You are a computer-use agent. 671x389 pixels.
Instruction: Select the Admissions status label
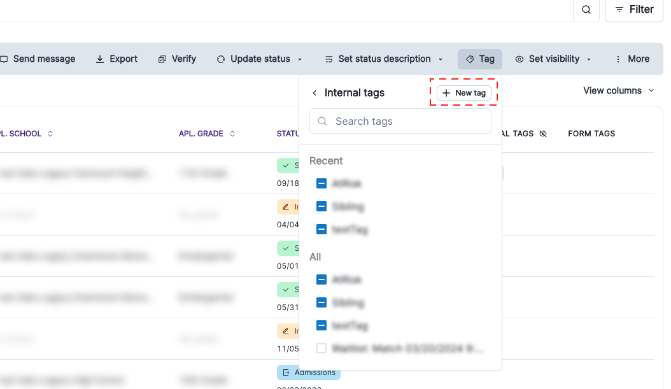point(308,372)
